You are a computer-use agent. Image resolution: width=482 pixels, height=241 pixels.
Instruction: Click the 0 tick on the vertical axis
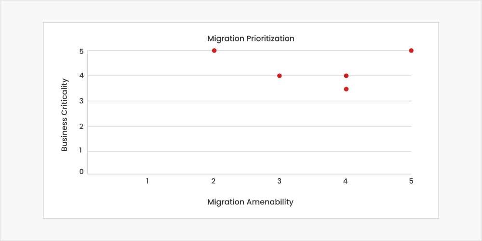[x=81, y=172]
